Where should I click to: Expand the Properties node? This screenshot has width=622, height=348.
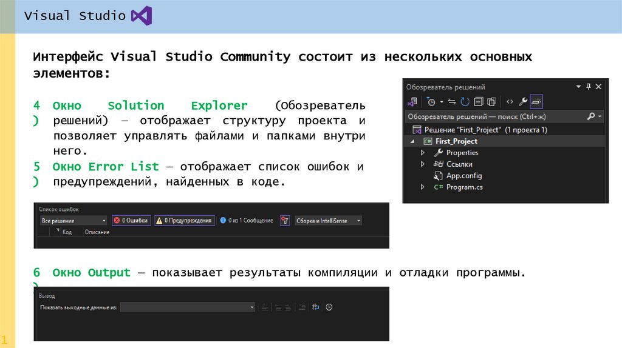(423, 152)
